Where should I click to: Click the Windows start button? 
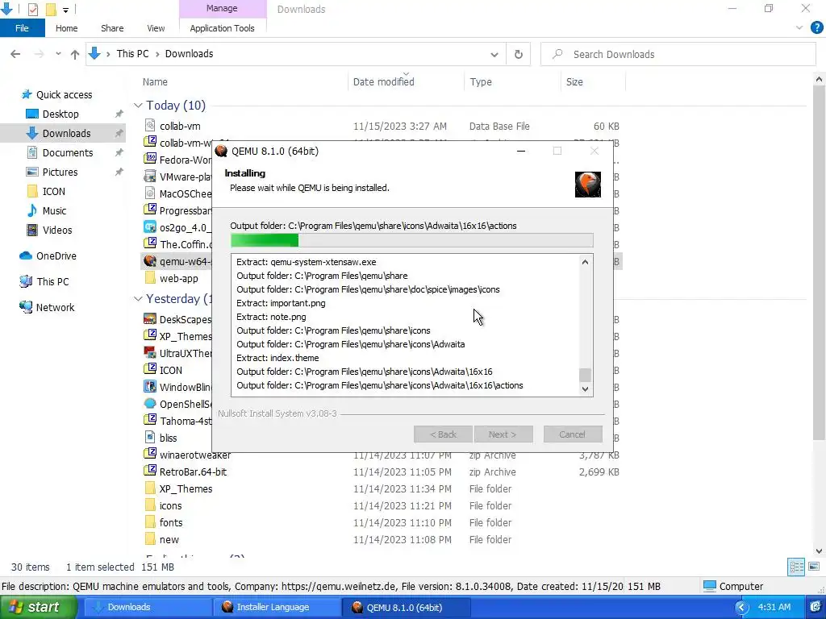[38, 607]
